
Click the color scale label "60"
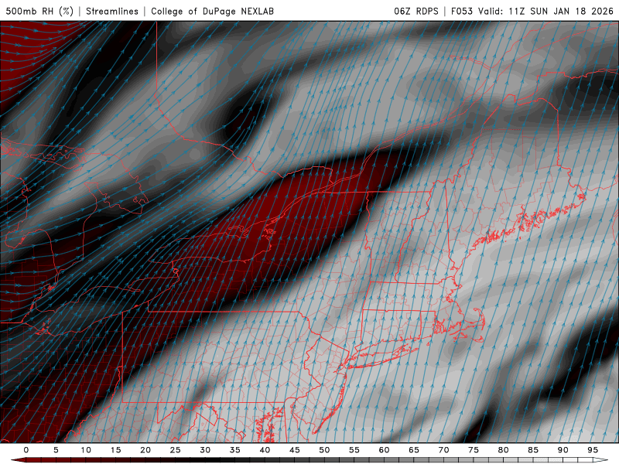[384, 450]
